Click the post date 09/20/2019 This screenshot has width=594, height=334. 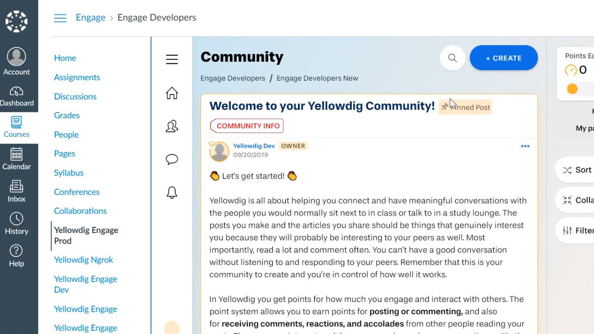[251, 155]
